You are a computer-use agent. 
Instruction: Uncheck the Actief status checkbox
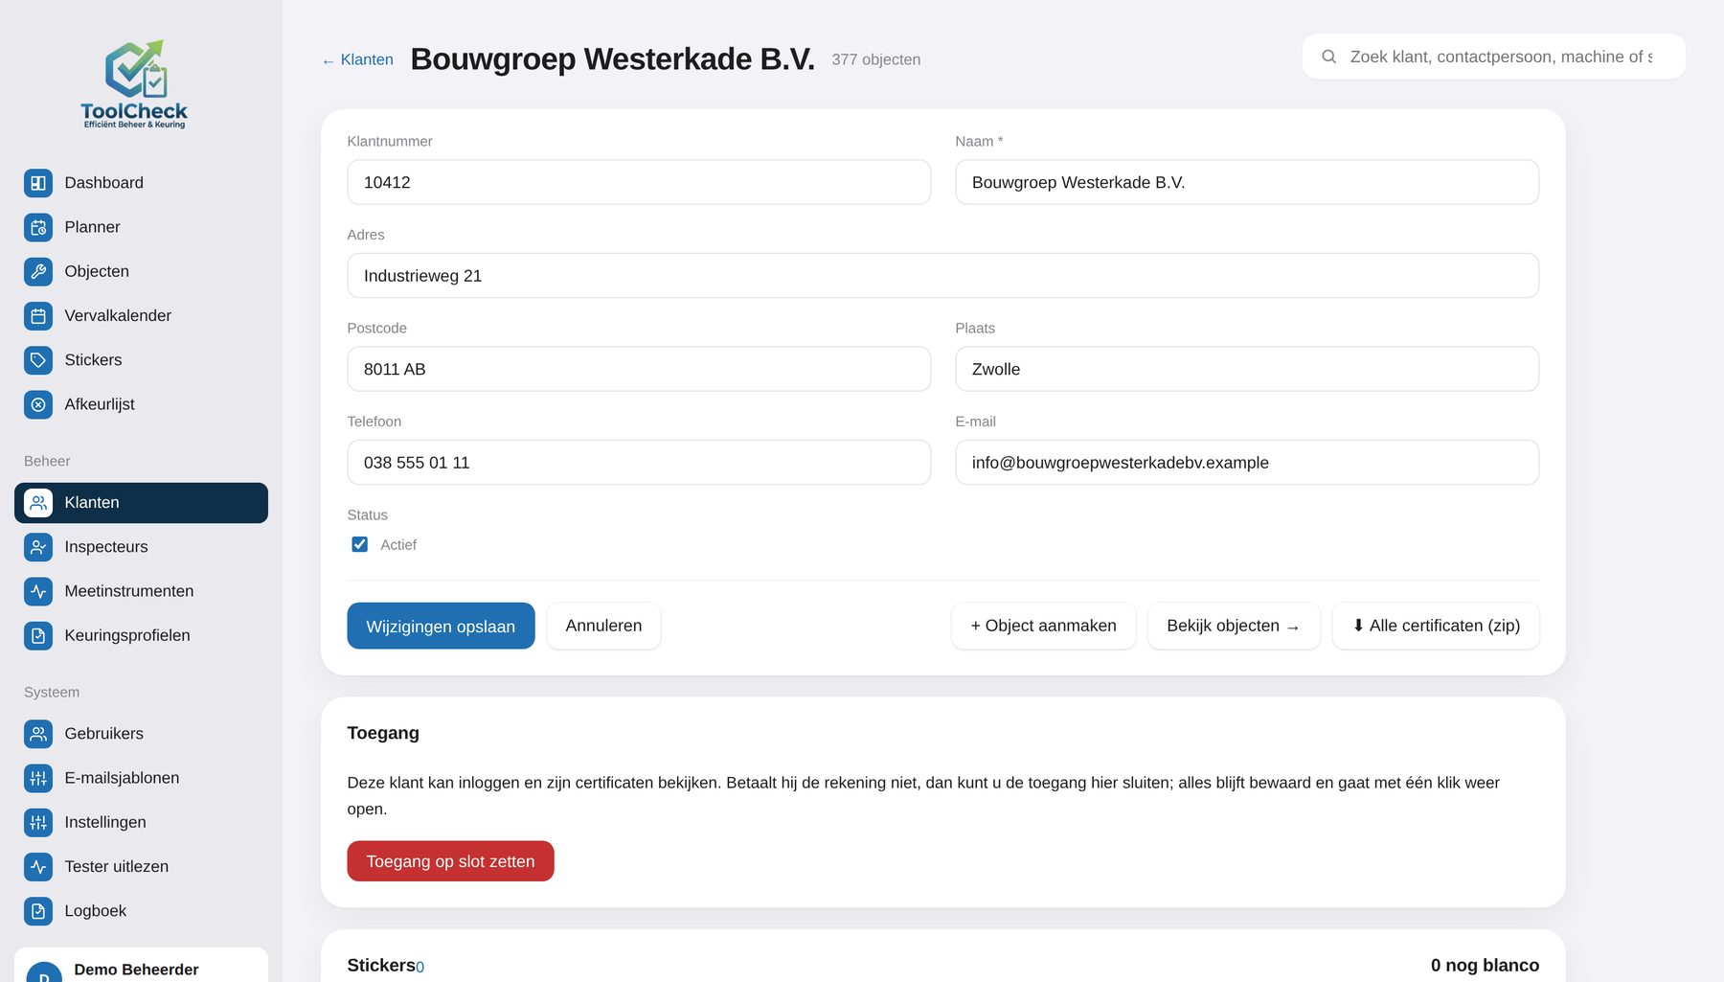(x=360, y=544)
